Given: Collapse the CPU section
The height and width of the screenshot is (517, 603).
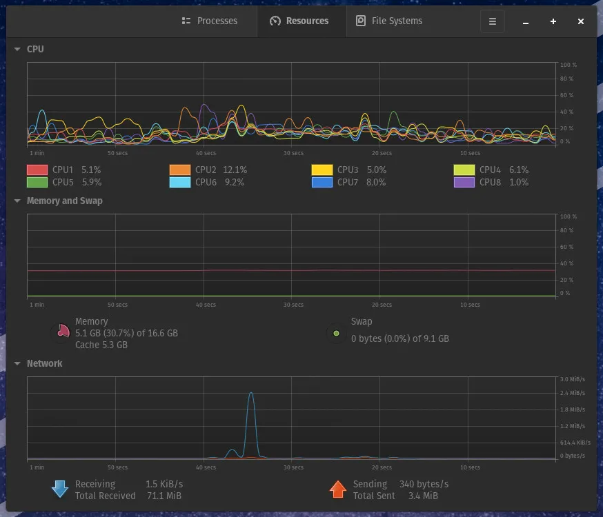Looking at the screenshot, I should (17, 49).
